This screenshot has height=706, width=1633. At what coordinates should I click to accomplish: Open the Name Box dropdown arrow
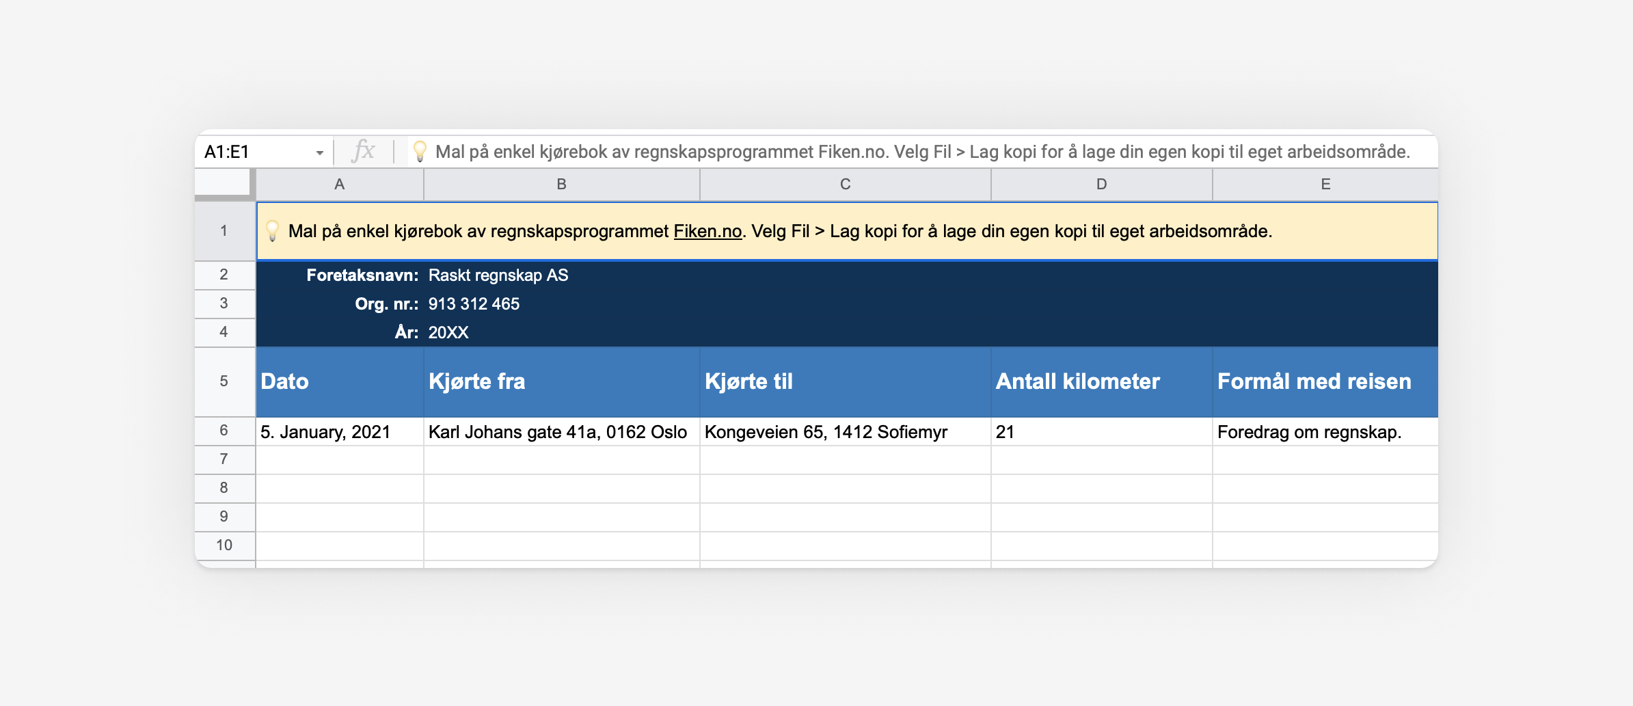(x=319, y=152)
